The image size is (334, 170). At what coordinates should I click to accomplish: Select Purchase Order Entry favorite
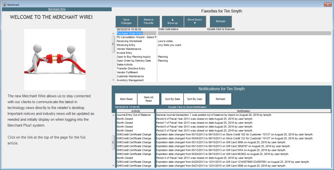pos(130,33)
